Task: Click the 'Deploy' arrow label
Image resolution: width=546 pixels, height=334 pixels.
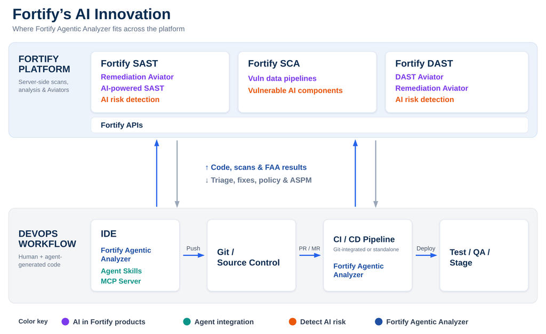Action: click(x=426, y=248)
